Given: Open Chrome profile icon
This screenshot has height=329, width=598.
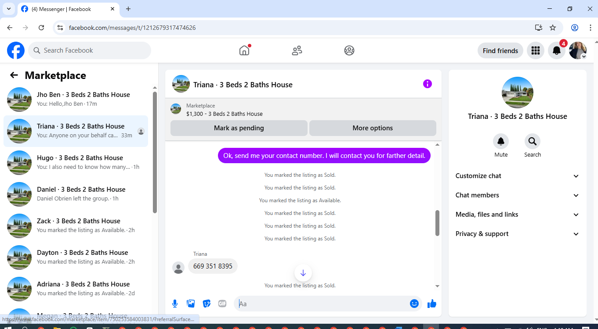Looking at the screenshot, I should 575,28.
